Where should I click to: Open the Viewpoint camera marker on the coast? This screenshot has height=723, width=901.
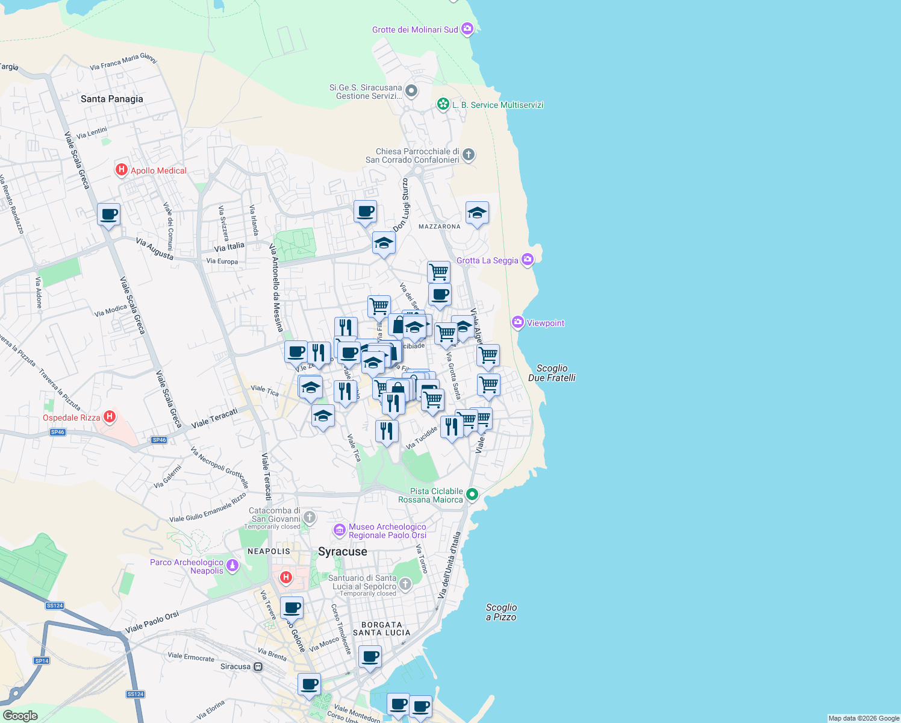click(518, 323)
